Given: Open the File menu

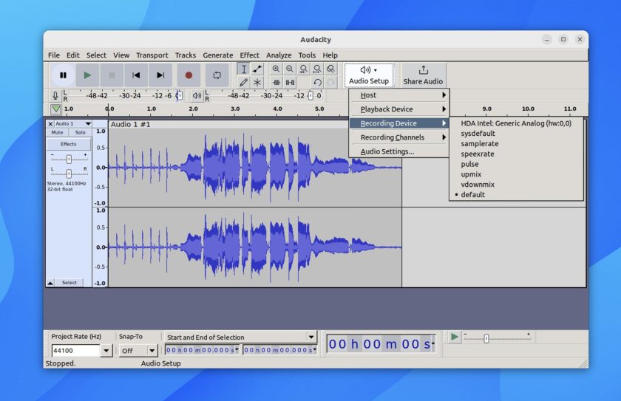Looking at the screenshot, I should pos(54,55).
